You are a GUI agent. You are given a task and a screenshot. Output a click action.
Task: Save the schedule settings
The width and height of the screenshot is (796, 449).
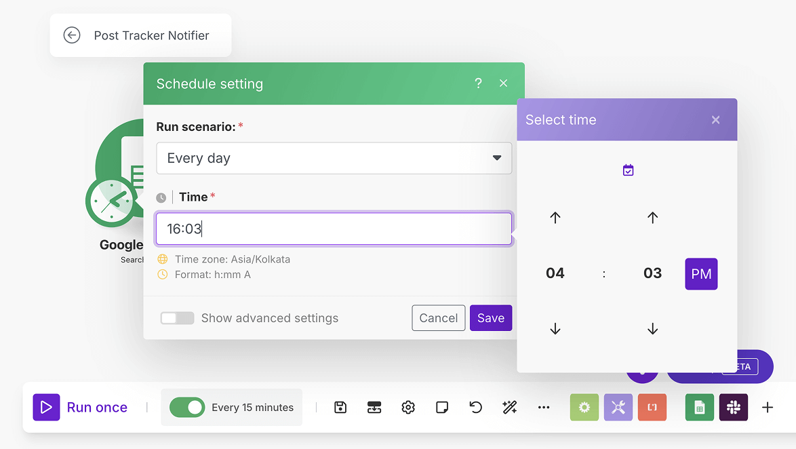pyautogui.click(x=491, y=317)
